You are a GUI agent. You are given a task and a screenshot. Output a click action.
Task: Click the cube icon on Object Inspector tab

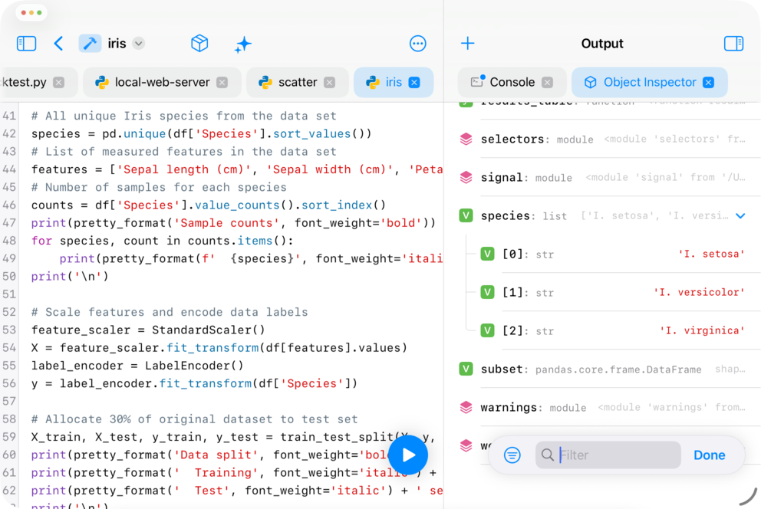(590, 83)
